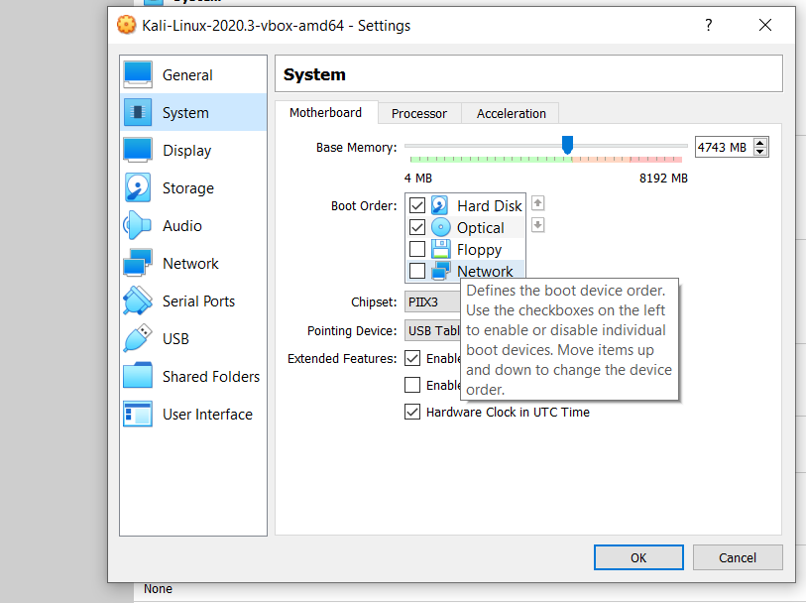806x603 pixels.
Task: Click inside the 4743 MB memory field
Action: 724,147
